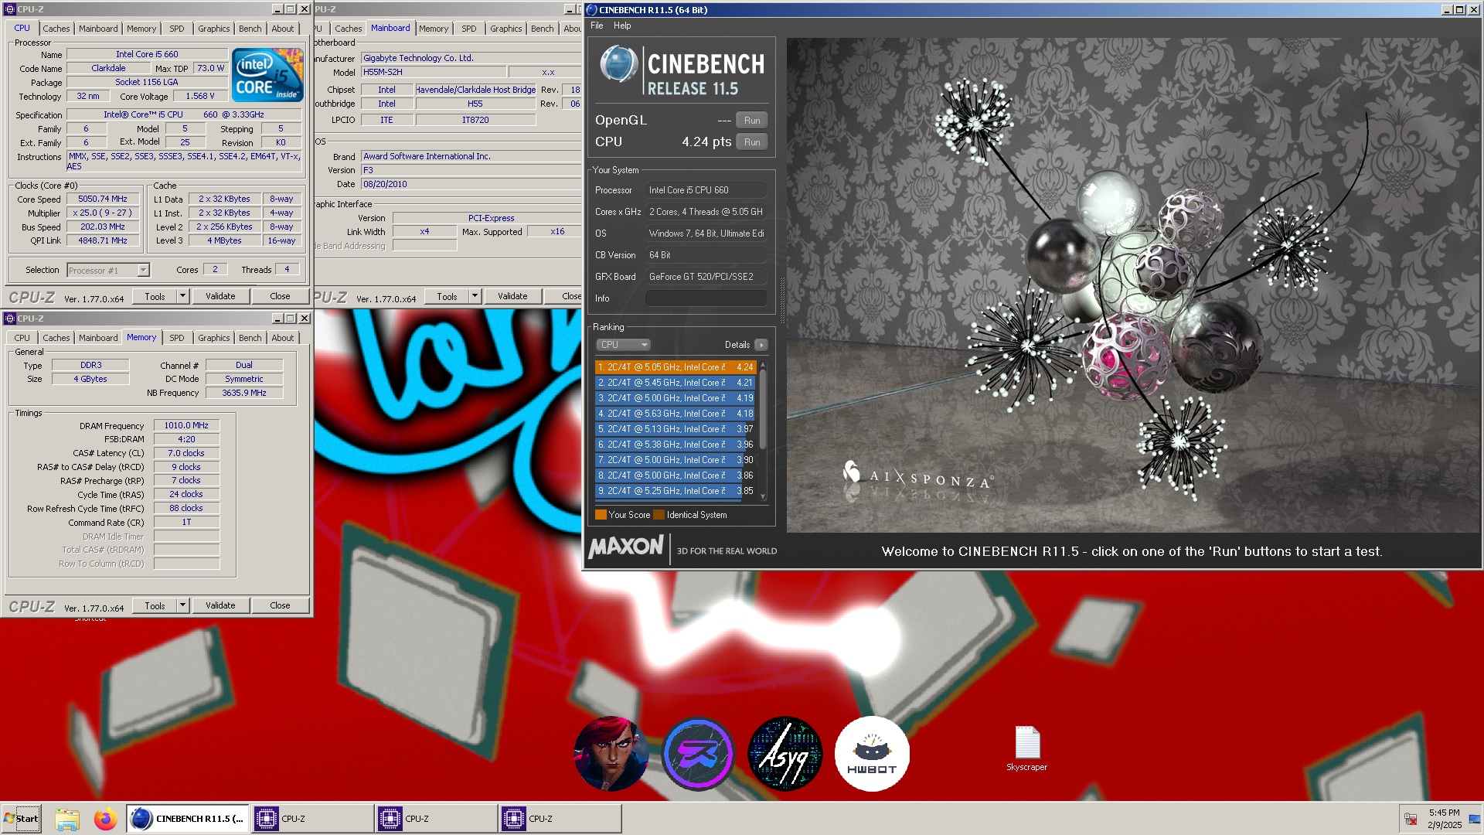The width and height of the screenshot is (1484, 835).
Task: Open Bench tab in Mainboard window
Action: [x=543, y=29]
